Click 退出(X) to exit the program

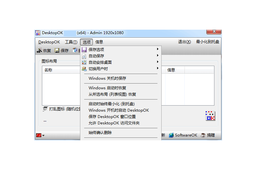click(184, 42)
